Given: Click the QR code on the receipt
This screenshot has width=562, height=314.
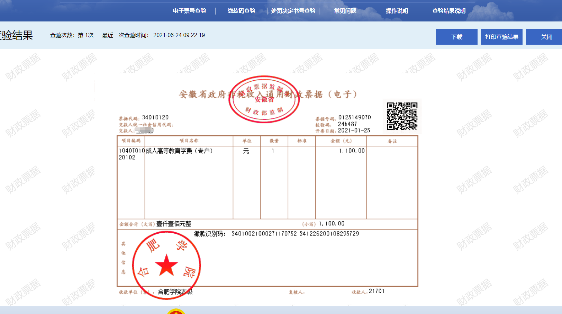Looking at the screenshot, I should click(x=402, y=116).
